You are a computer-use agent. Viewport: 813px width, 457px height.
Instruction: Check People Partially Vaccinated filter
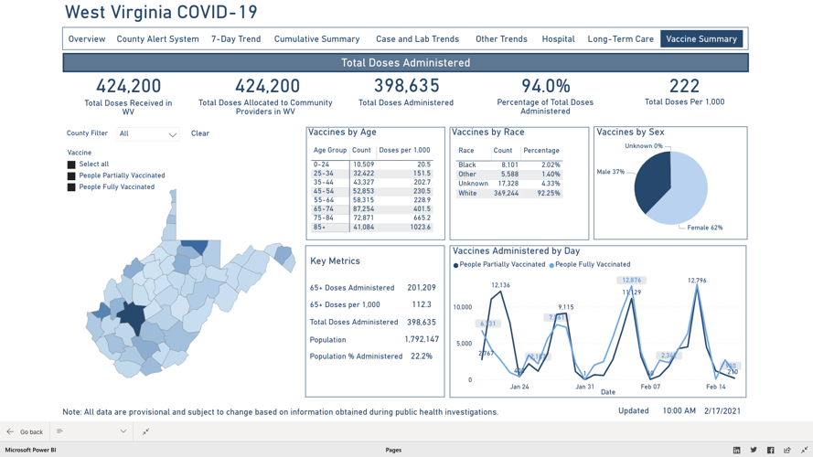tap(71, 175)
